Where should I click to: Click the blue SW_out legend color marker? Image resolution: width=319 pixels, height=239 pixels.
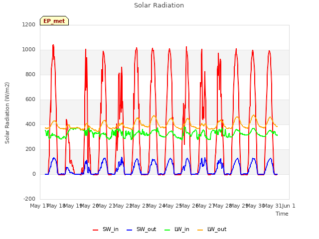click(x=130, y=230)
